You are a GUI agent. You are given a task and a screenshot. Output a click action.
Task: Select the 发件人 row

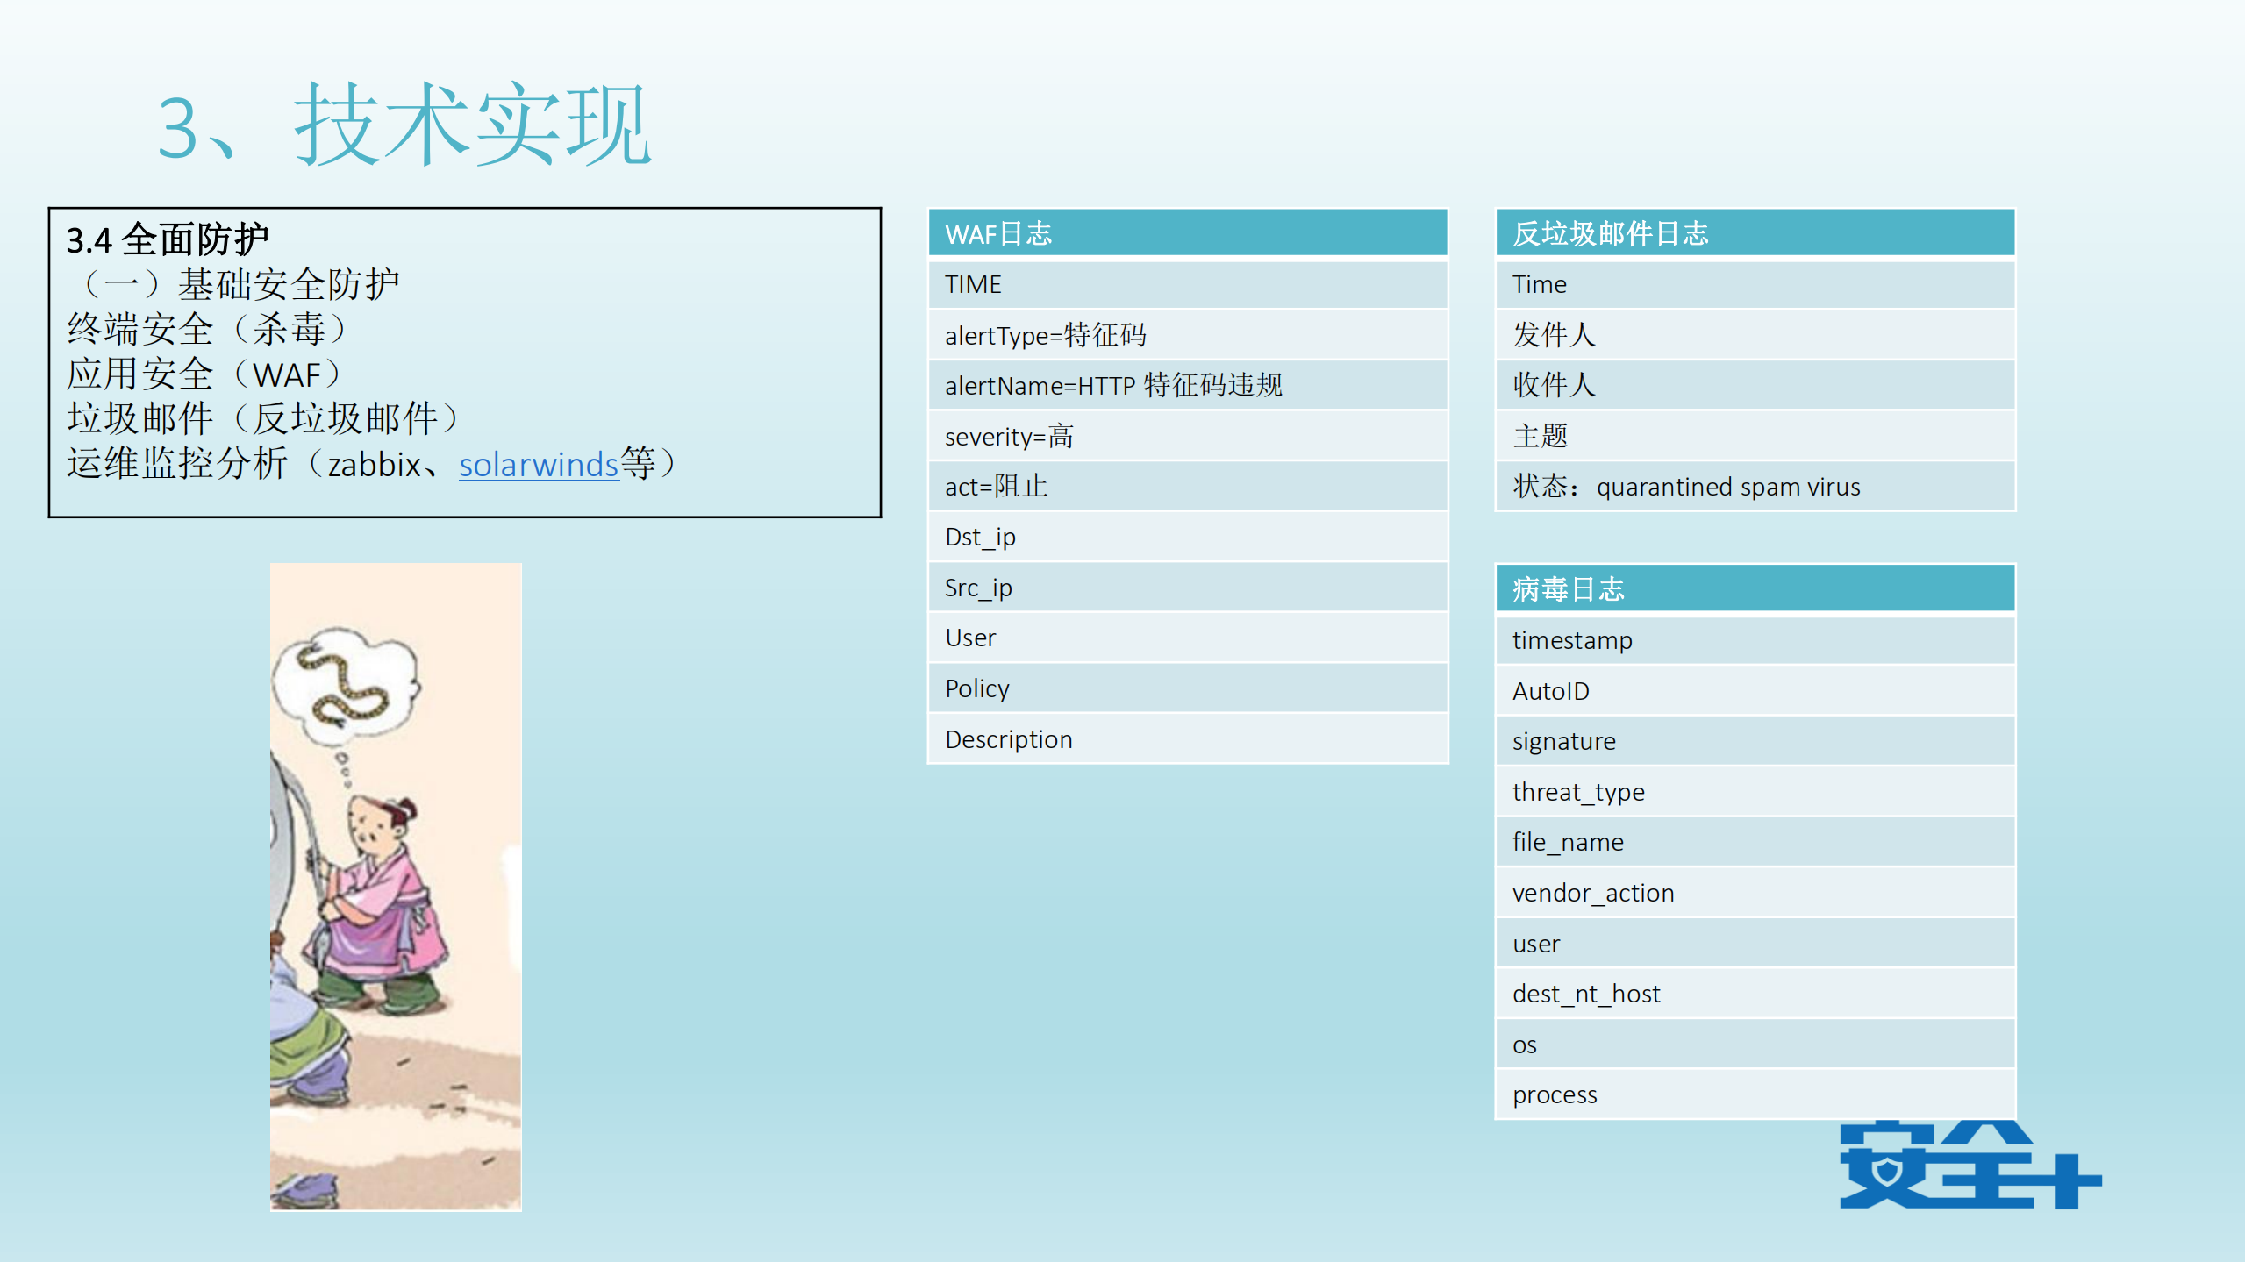pos(1755,334)
